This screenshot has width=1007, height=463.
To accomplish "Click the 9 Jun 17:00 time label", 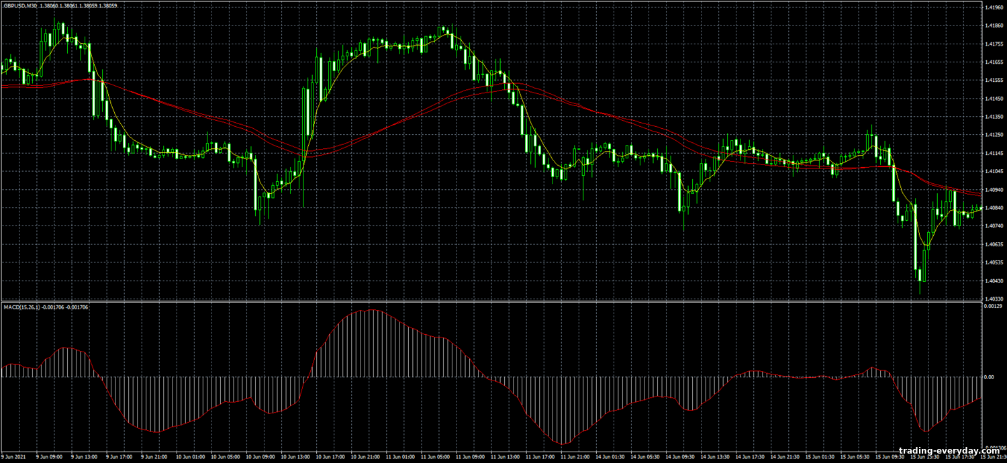I will click(119, 457).
